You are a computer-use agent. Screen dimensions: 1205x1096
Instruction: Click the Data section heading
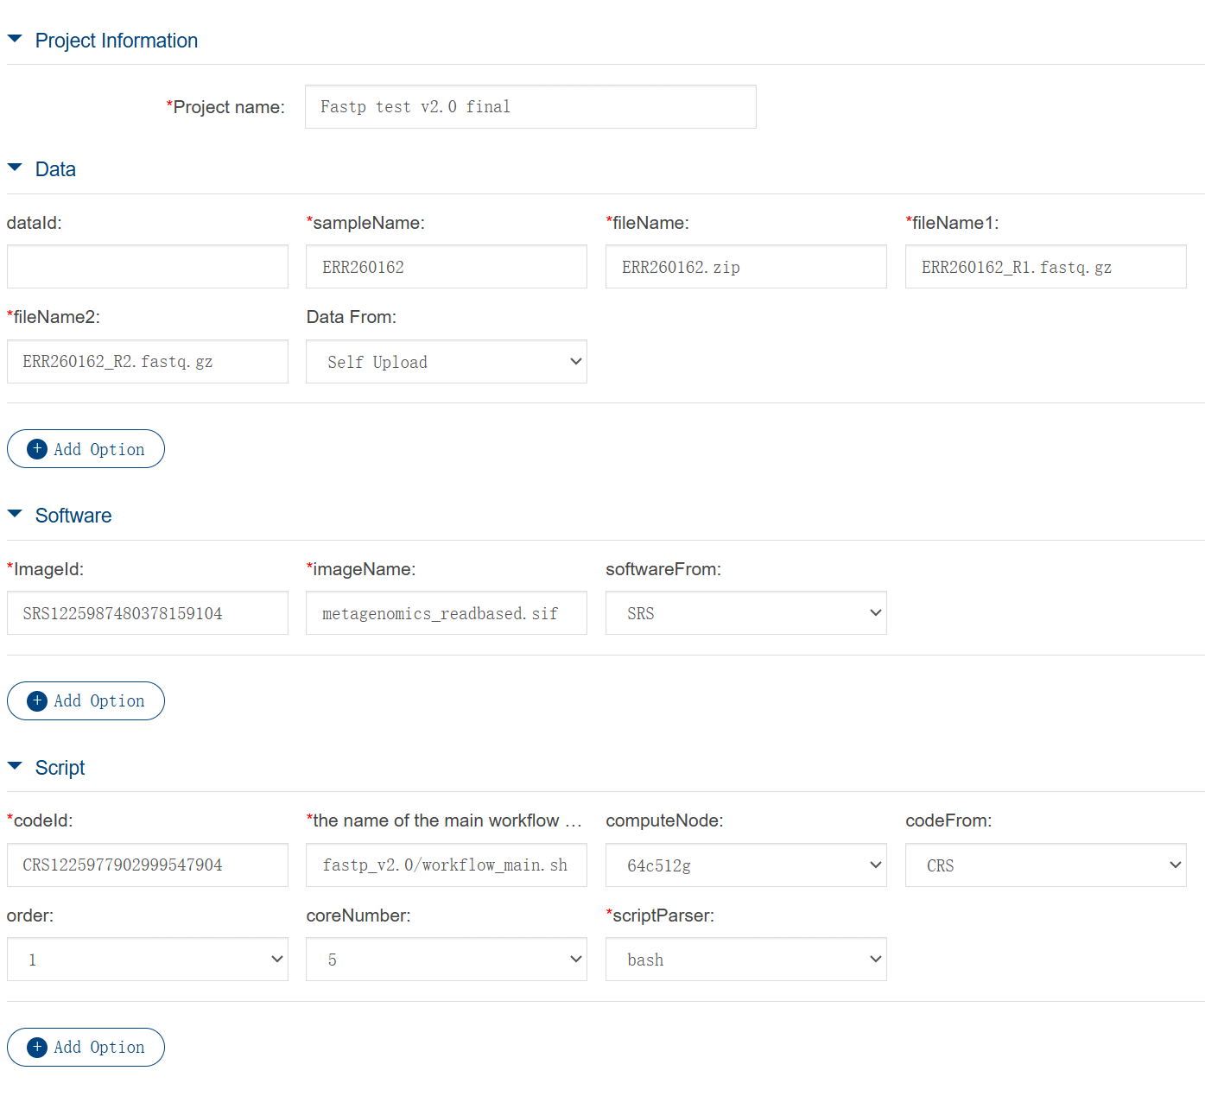tap(55, 169)
